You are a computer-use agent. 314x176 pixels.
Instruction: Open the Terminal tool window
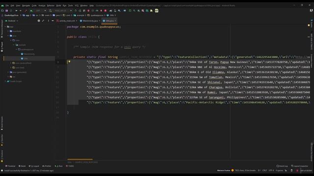tap(10, 166)
